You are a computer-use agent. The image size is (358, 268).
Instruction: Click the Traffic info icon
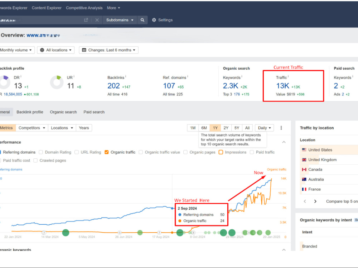(288, 76)
